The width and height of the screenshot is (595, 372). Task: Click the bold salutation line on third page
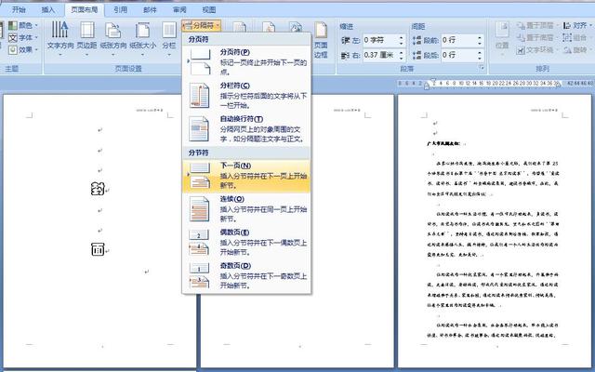(x=444, y=143)
